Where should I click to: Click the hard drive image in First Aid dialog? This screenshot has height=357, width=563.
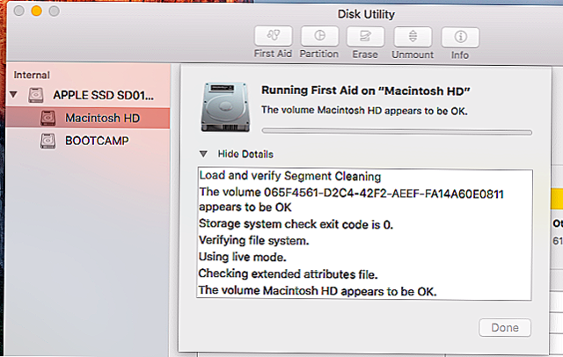coord(225,107)
